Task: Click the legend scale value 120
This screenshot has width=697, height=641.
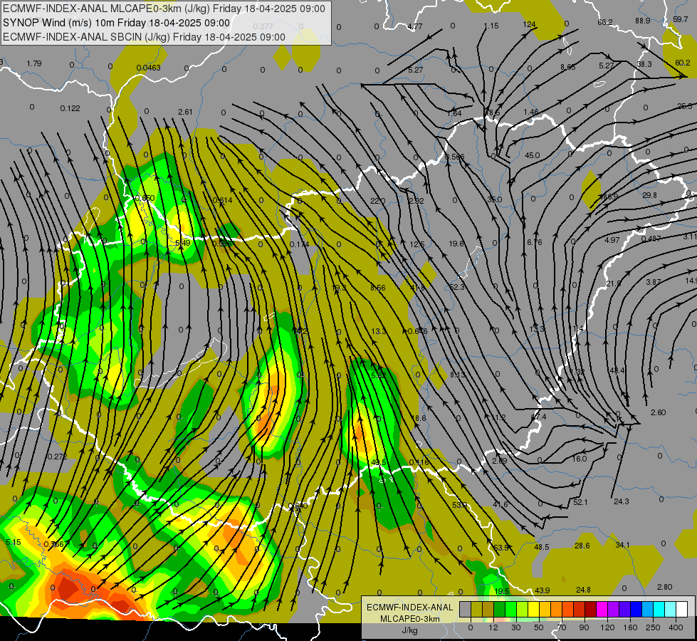Action: [x=607, y=627]
